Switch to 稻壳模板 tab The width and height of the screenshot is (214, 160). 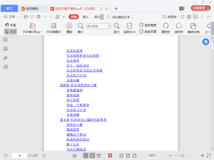[32, 9]
